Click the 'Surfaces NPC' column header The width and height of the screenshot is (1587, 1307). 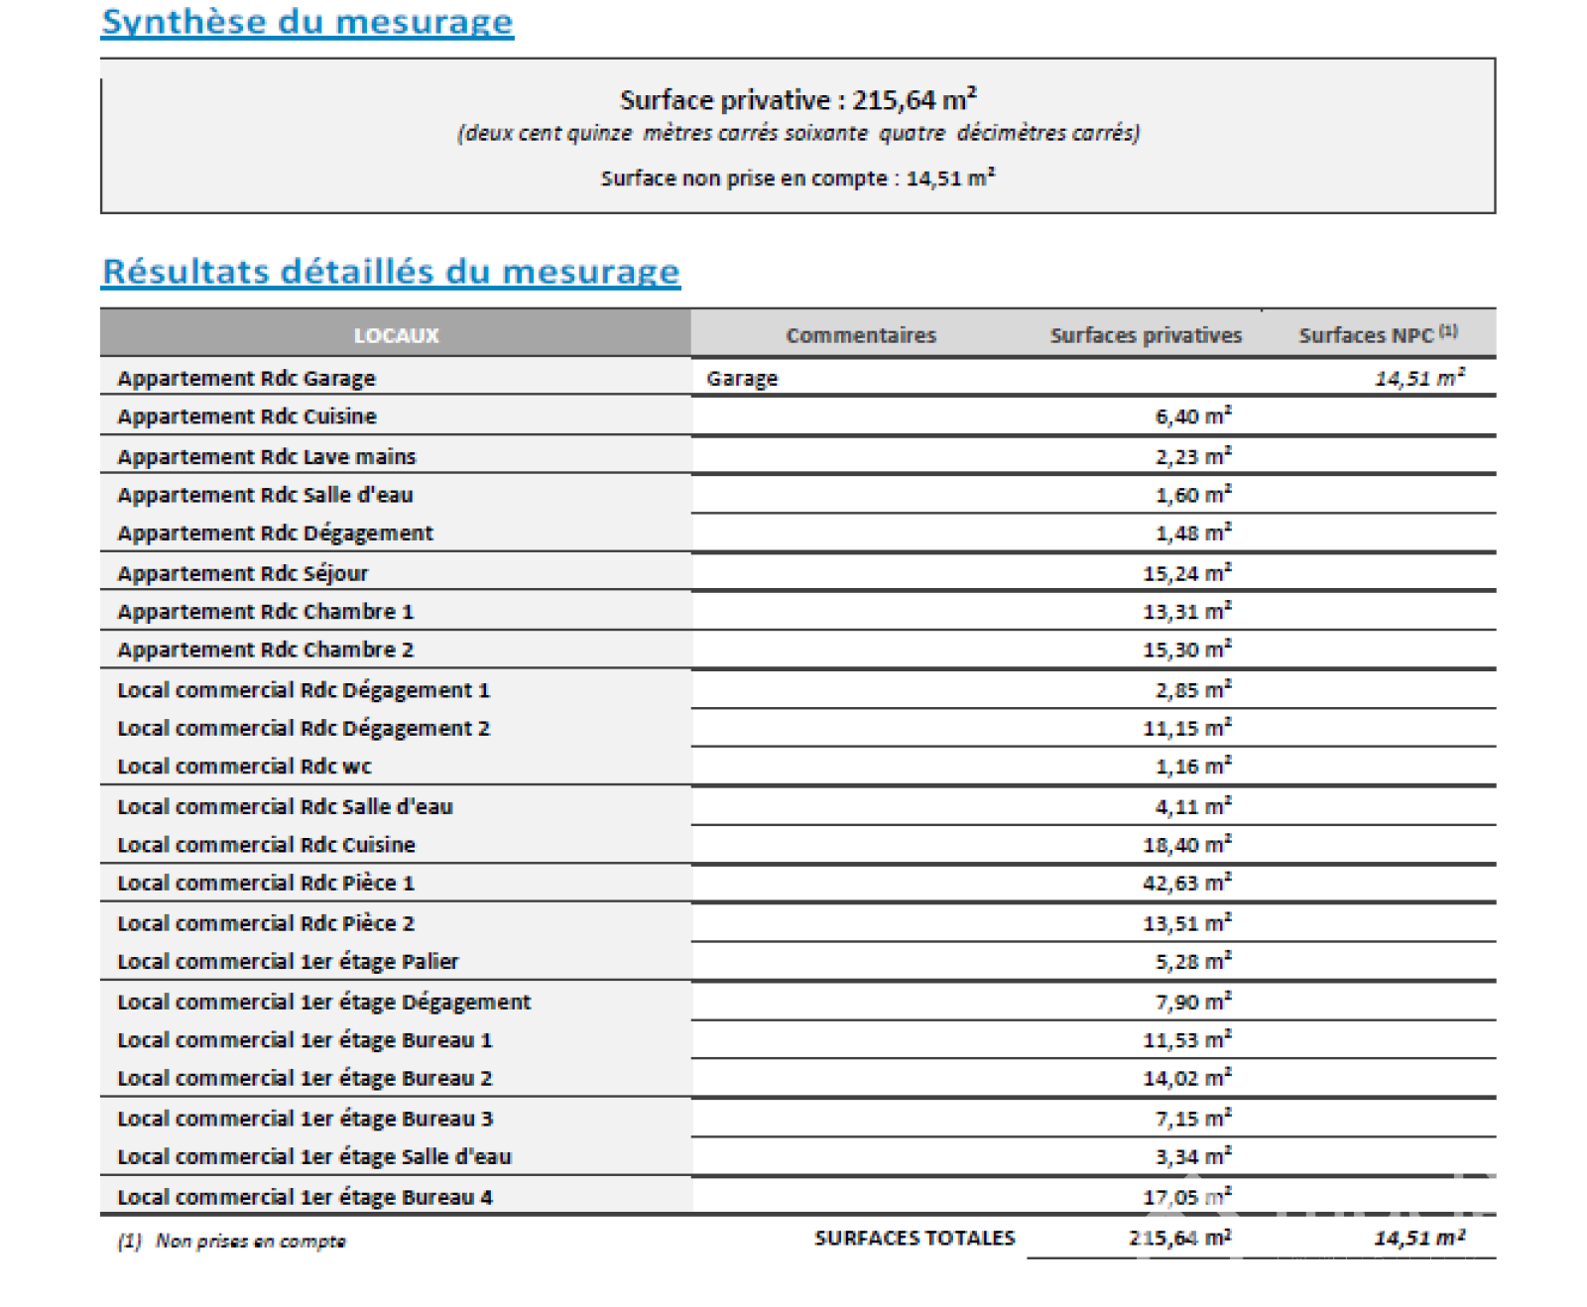[1377, 335]
